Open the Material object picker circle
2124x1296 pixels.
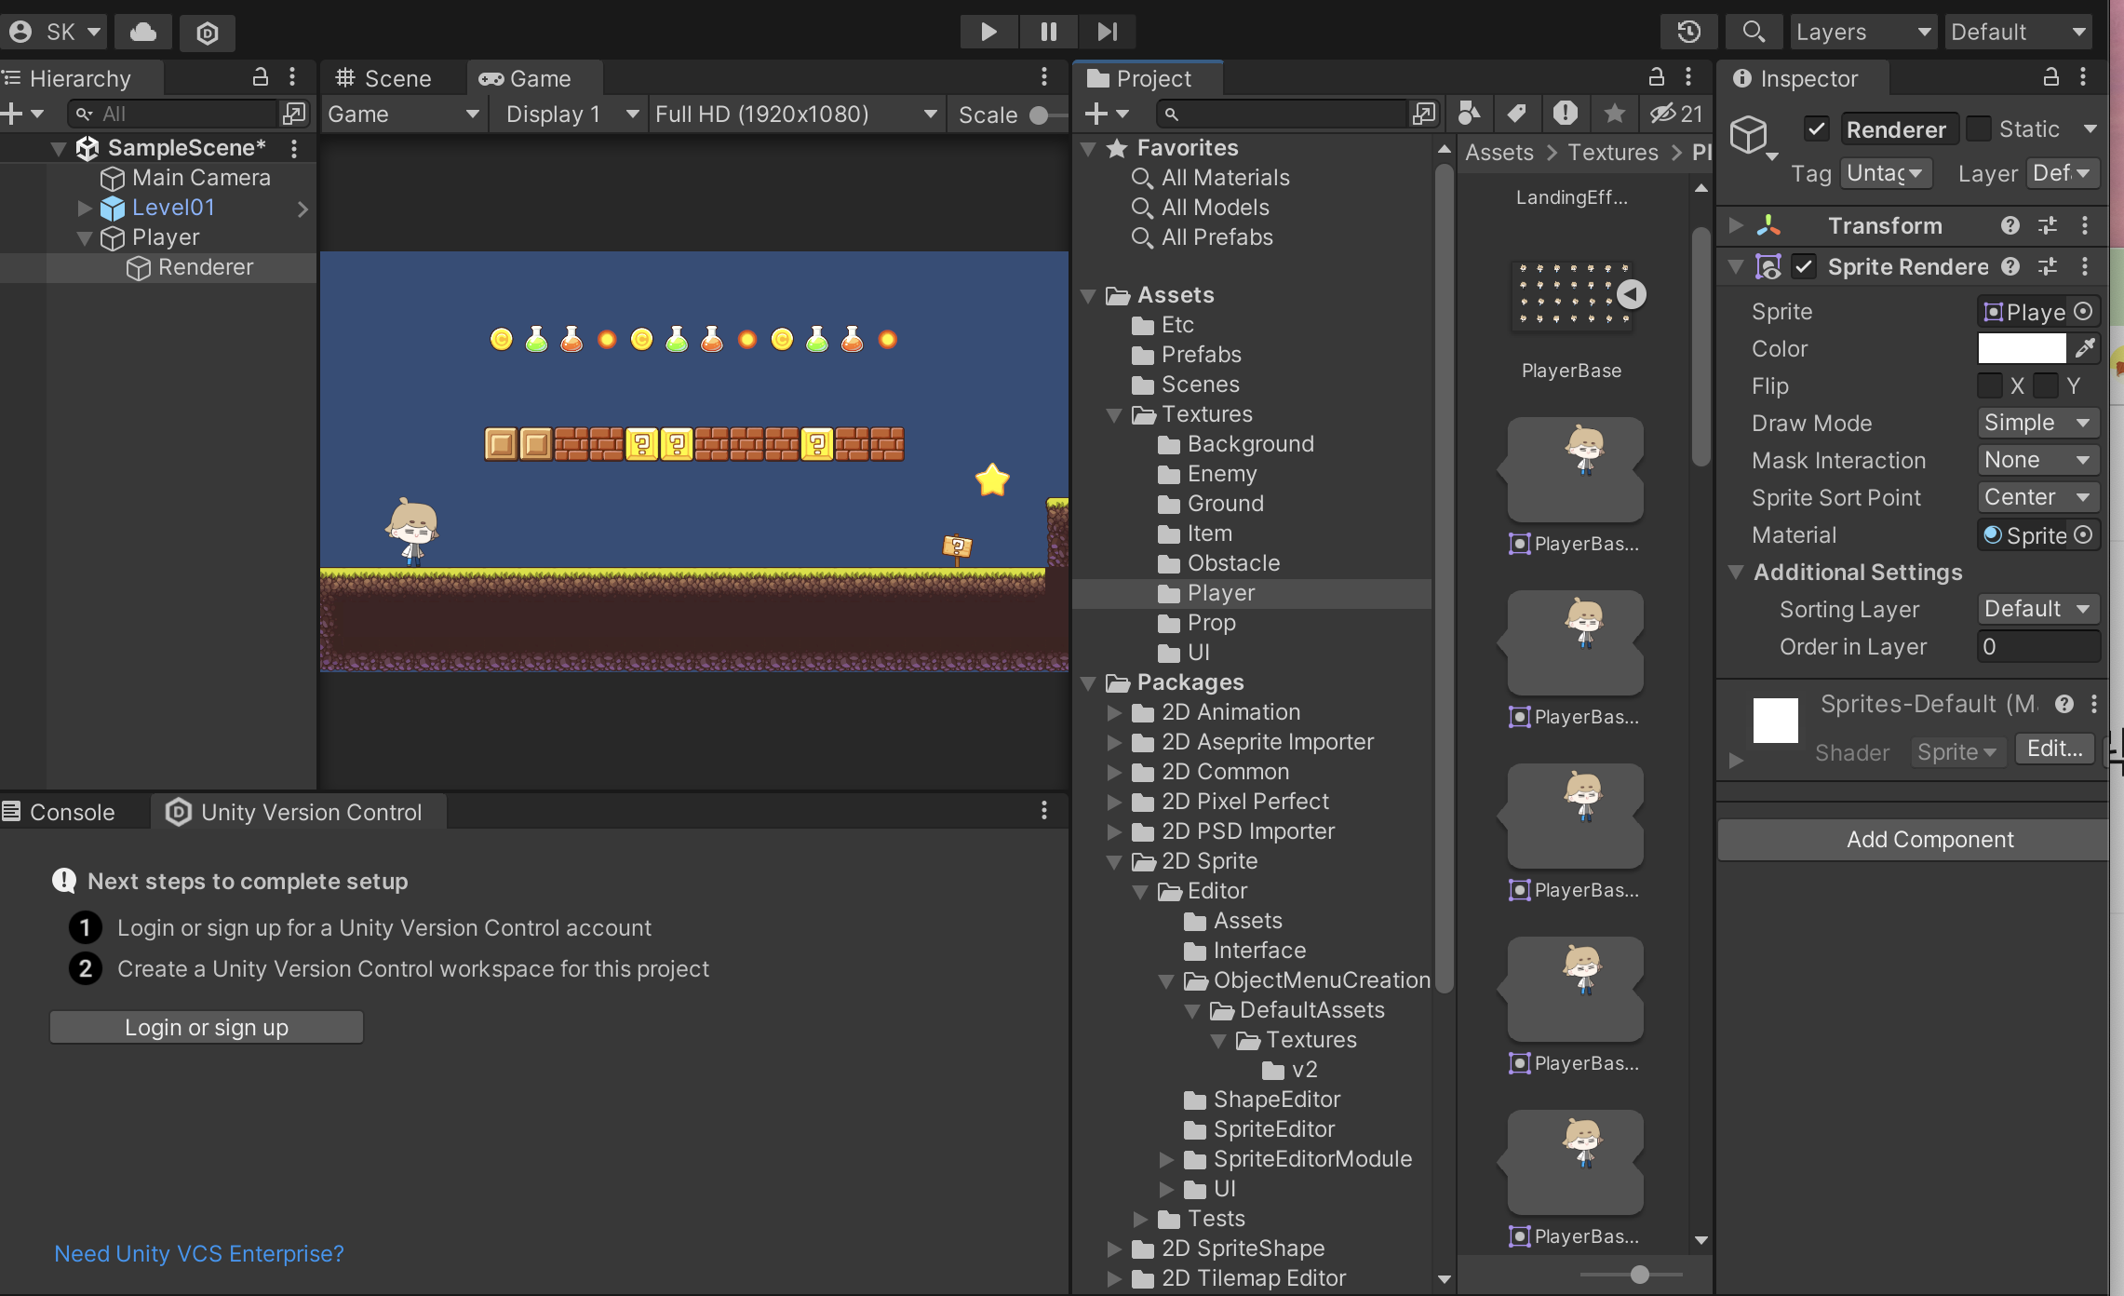point(2084,534)
